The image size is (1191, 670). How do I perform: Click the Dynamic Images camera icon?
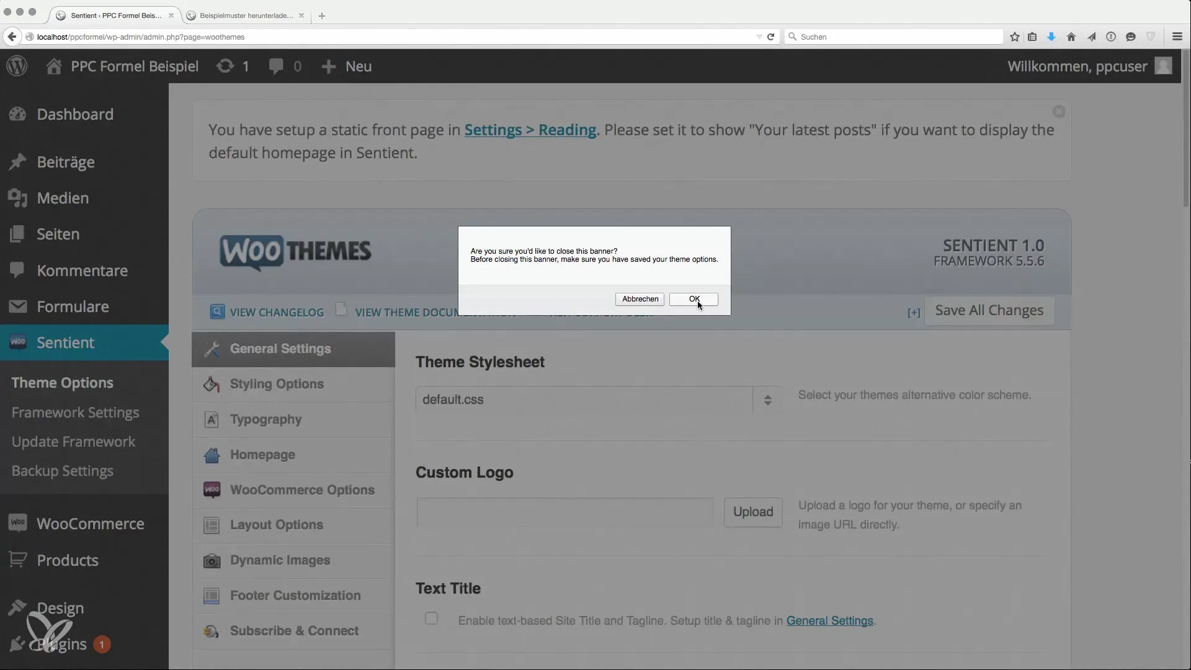coord(212,560)
